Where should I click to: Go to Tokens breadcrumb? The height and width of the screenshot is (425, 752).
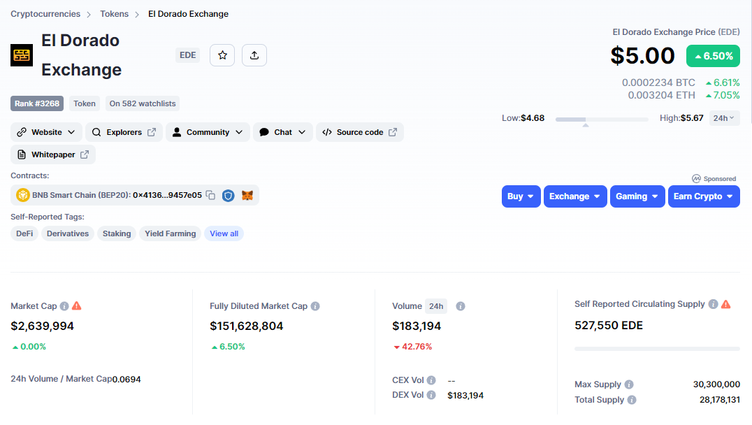114,14
